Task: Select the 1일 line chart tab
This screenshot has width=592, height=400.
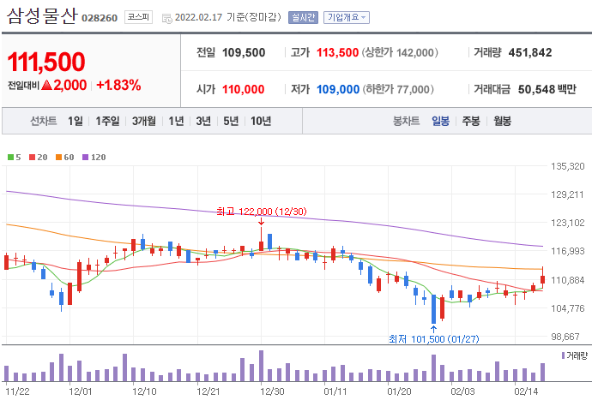Action: pos(76,121)
